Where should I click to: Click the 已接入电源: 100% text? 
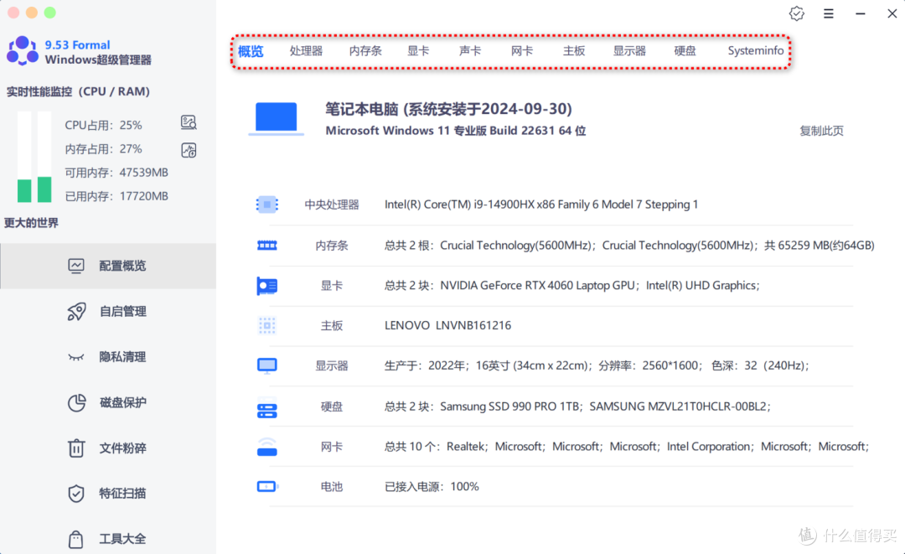(432, 486)
